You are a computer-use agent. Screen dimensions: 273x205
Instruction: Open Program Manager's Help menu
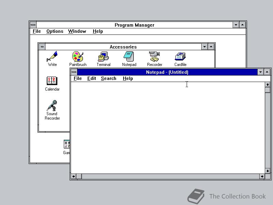point(98,31)
